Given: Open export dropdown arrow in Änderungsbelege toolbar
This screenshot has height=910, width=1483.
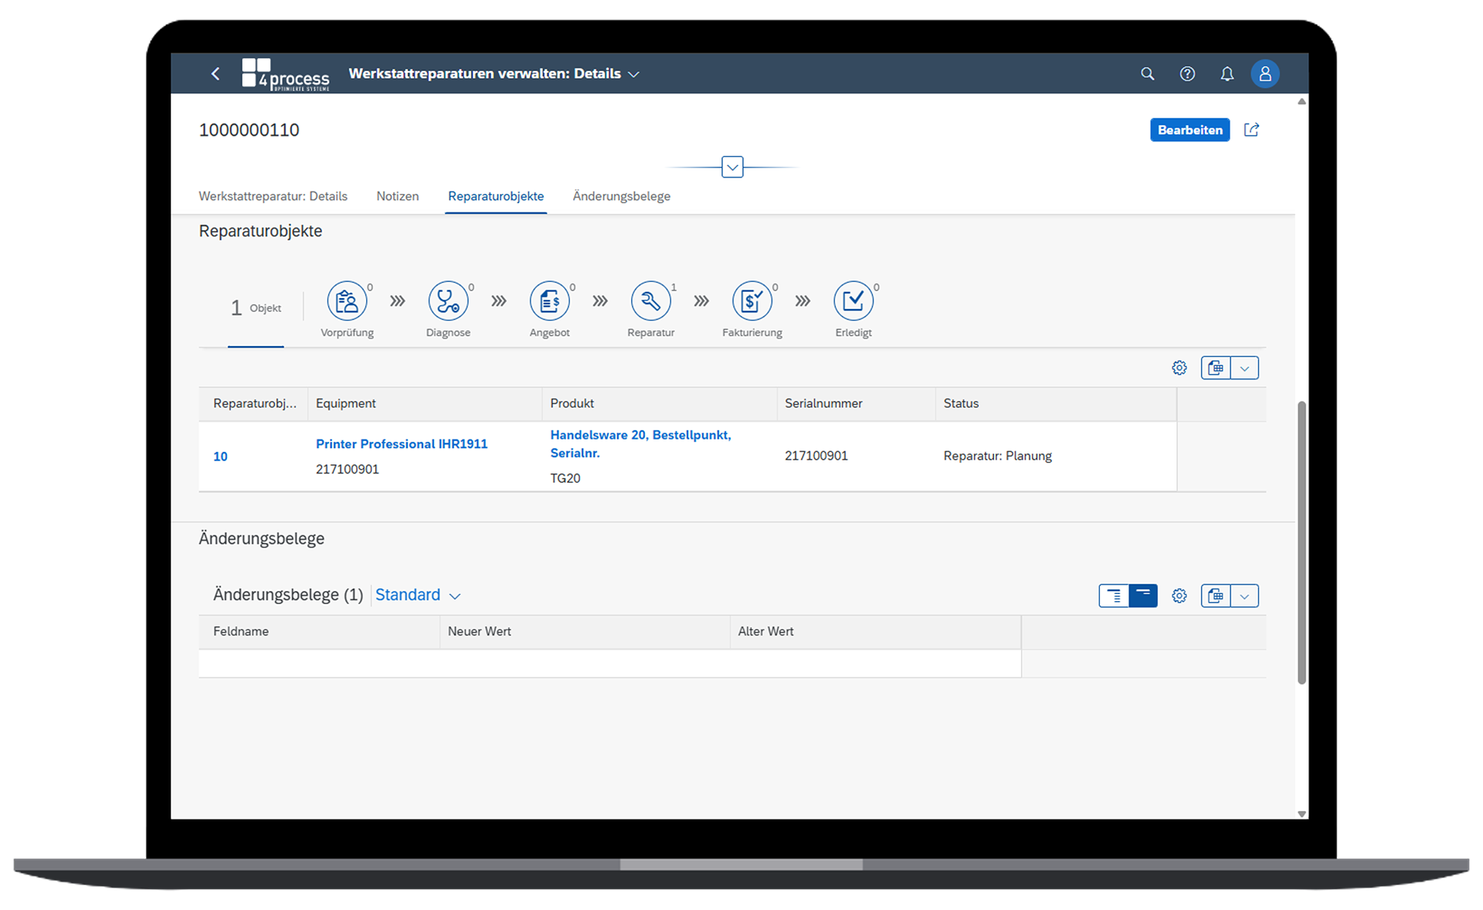Looking at the screenshot, I should pos(1244,596).
